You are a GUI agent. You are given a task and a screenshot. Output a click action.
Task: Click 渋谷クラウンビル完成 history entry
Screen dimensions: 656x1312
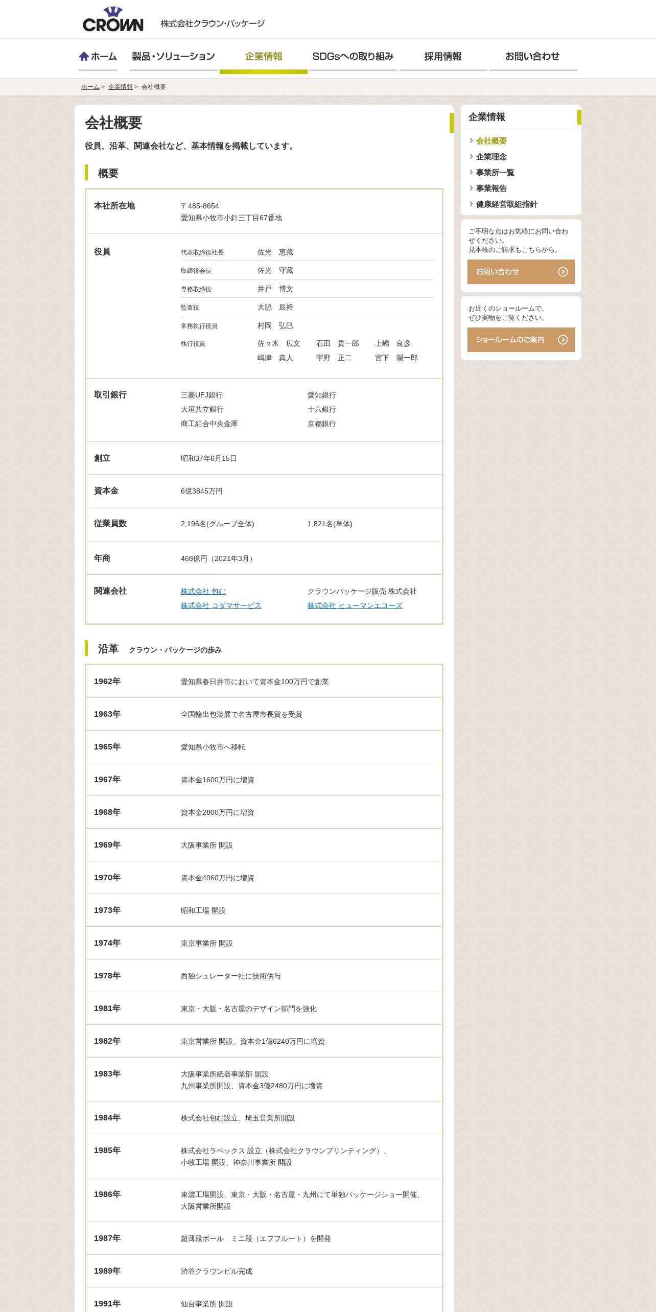pos(217,1271)
